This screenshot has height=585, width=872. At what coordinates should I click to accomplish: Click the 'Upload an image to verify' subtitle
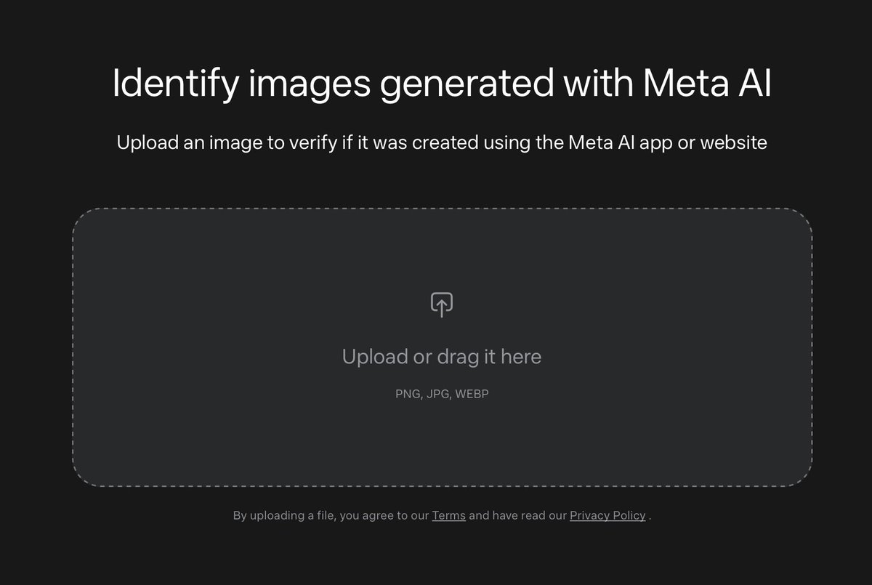[442, 142]
